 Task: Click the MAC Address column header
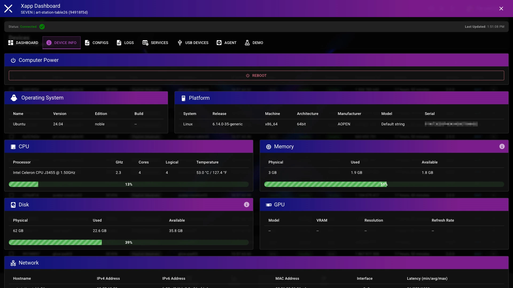click(x=287, y=278)
